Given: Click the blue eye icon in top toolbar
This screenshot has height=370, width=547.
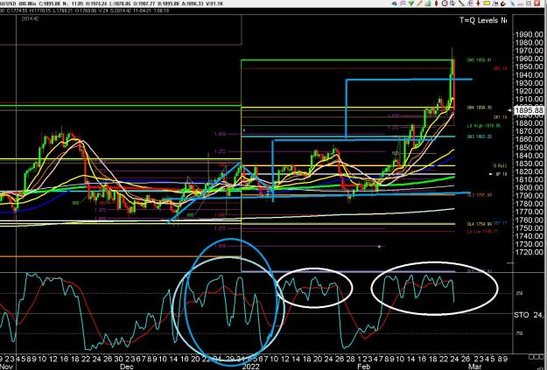Looking at the screenshot, I should 395,3.
